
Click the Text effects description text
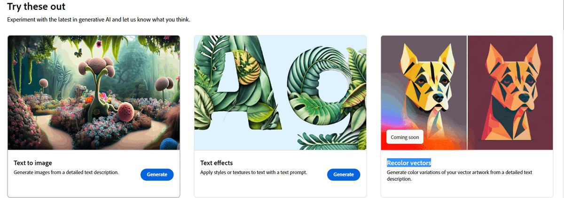(x=254, y=172)
